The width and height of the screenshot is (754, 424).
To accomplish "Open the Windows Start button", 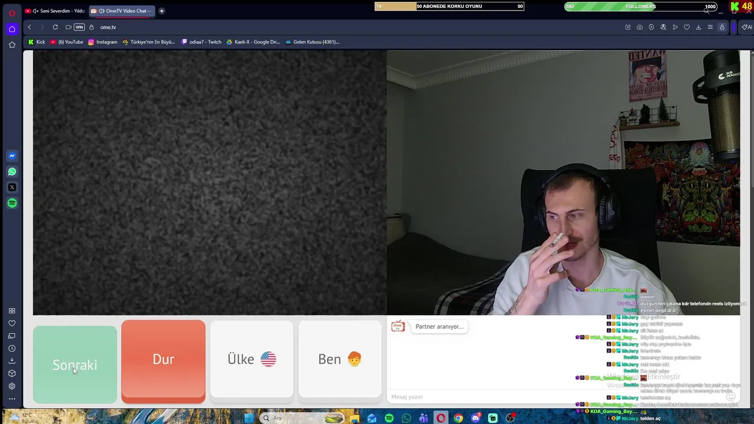I will coord(249,418).
